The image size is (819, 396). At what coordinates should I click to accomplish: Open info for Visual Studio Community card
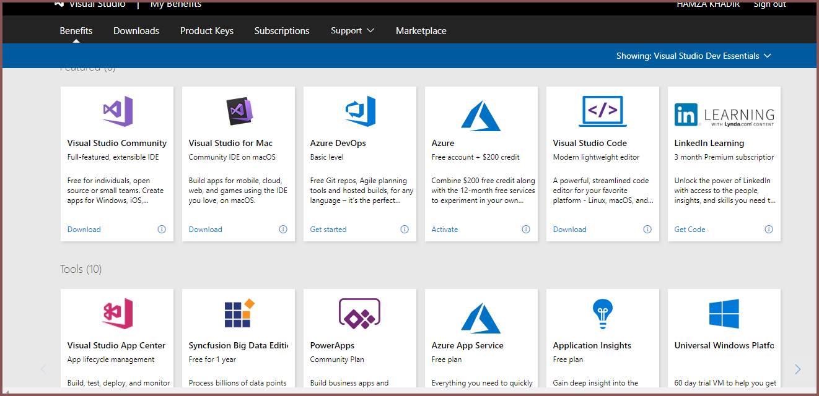162,229
